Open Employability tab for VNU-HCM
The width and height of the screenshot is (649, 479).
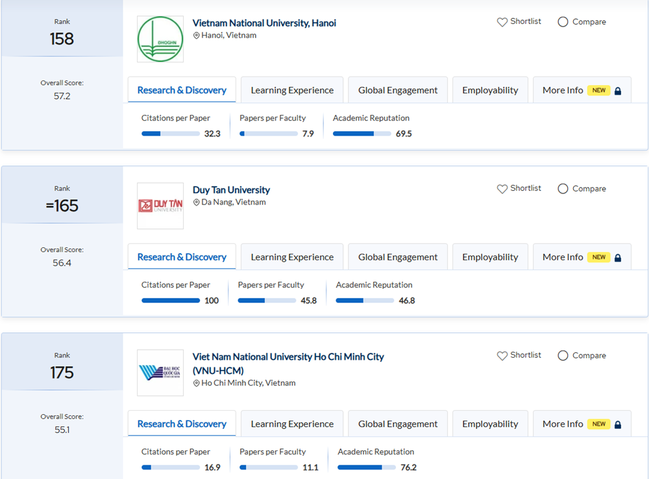490,424
